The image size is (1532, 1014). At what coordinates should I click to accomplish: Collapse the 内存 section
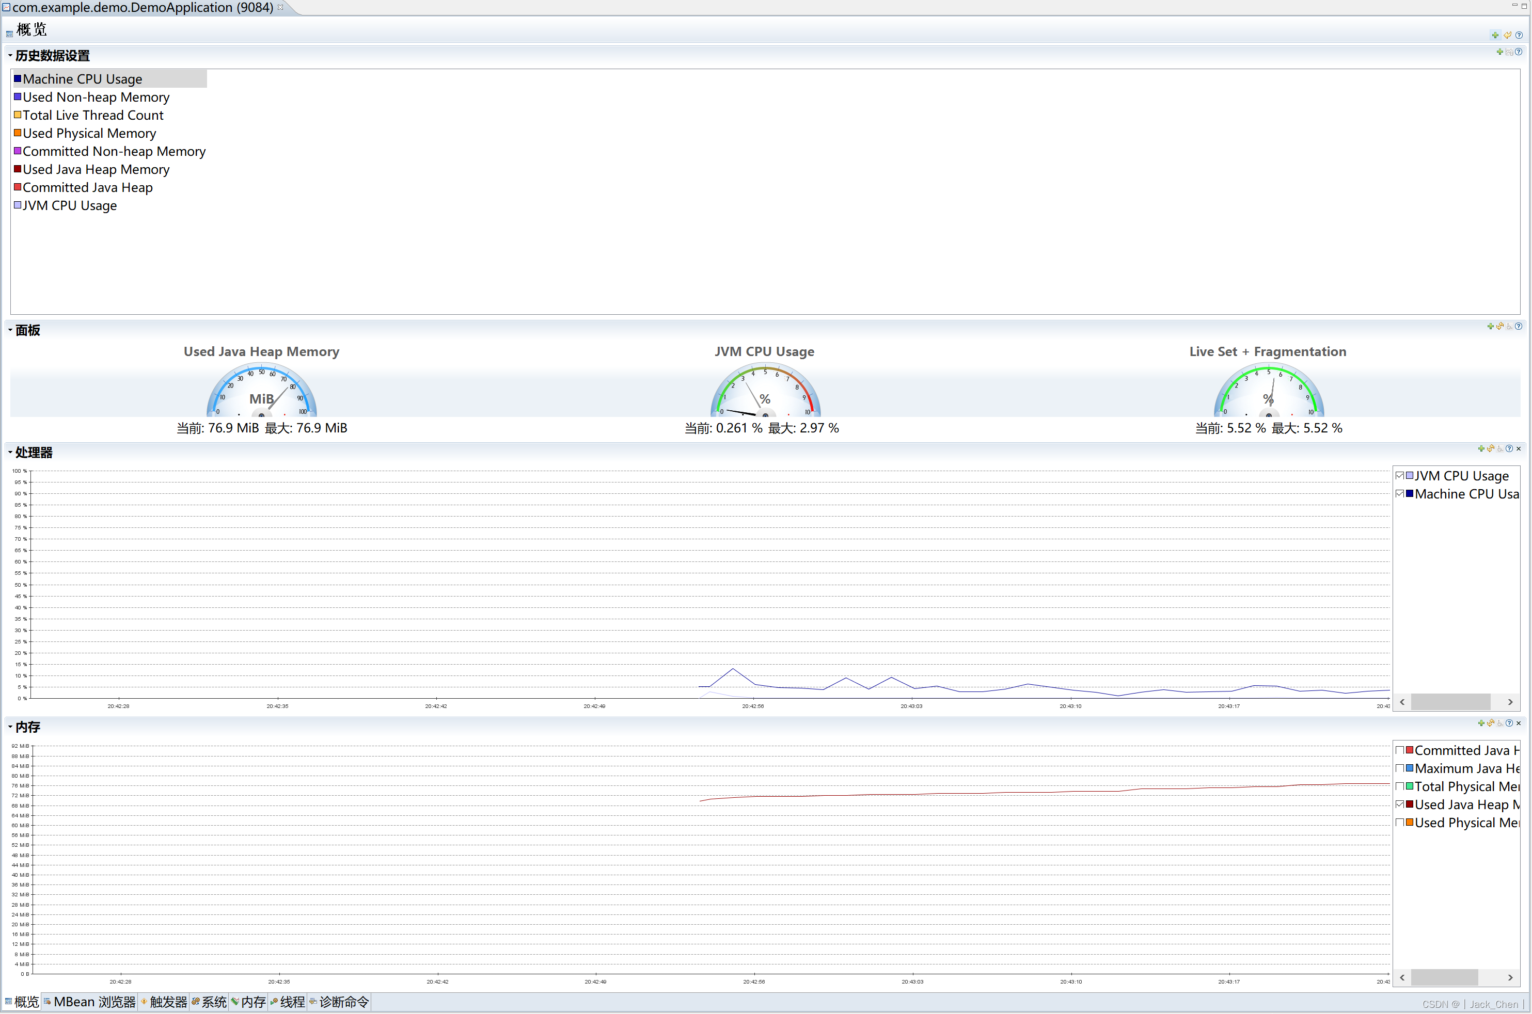tap(10, 727)
